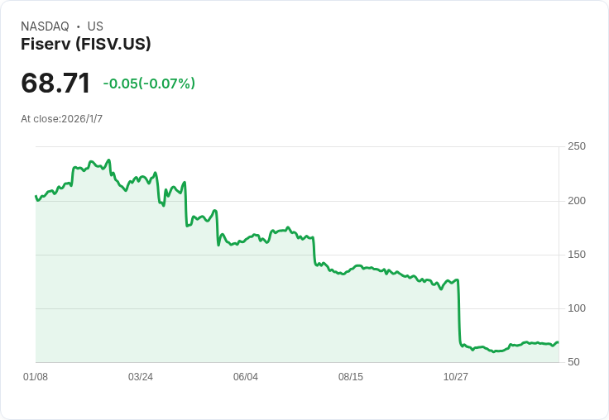Click the 150 value on the price axis

pyautogui.click(x=577, y=254)
